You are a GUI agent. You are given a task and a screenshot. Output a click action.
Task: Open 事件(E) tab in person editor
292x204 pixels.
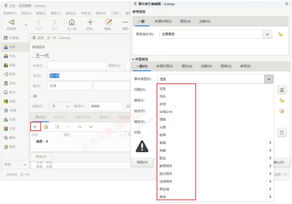click(x=40, y=117)
